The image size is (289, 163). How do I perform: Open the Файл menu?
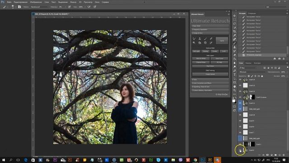(9, 2)
